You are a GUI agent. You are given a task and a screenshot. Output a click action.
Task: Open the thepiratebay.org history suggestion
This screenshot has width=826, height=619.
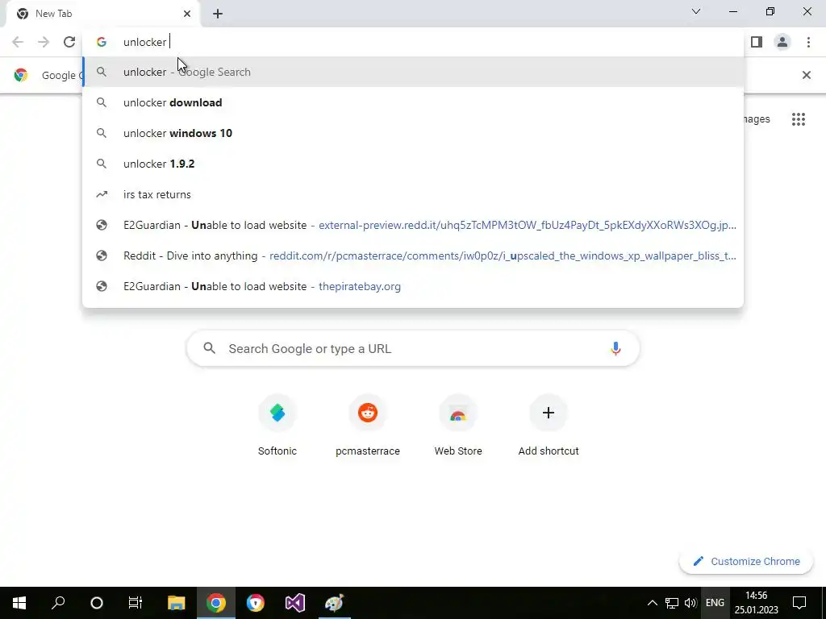coord(414,286)
